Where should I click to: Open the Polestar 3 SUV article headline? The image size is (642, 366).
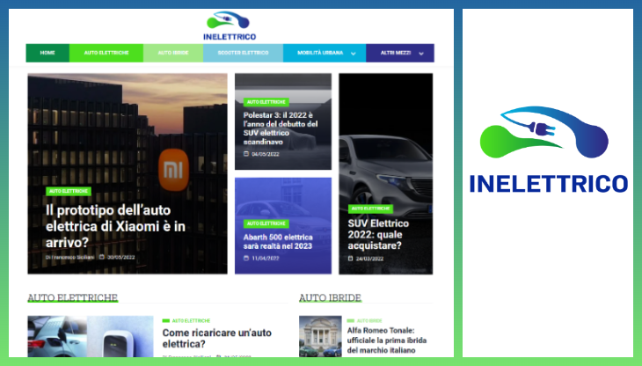click(x=281, y=128)
